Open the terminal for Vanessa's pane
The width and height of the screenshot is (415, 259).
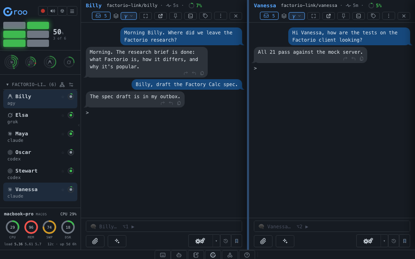359,16
